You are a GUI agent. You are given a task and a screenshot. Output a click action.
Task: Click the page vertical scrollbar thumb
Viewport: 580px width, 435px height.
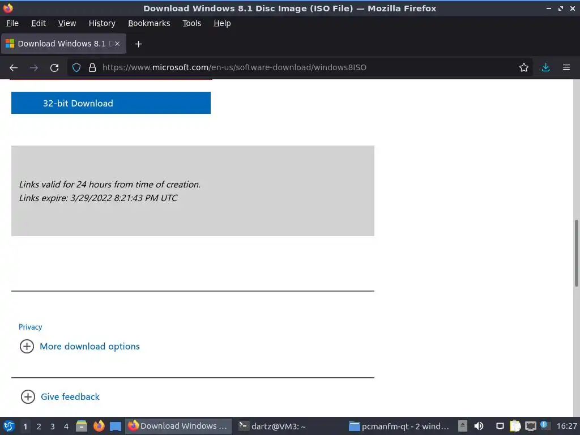tap(576, 253)
